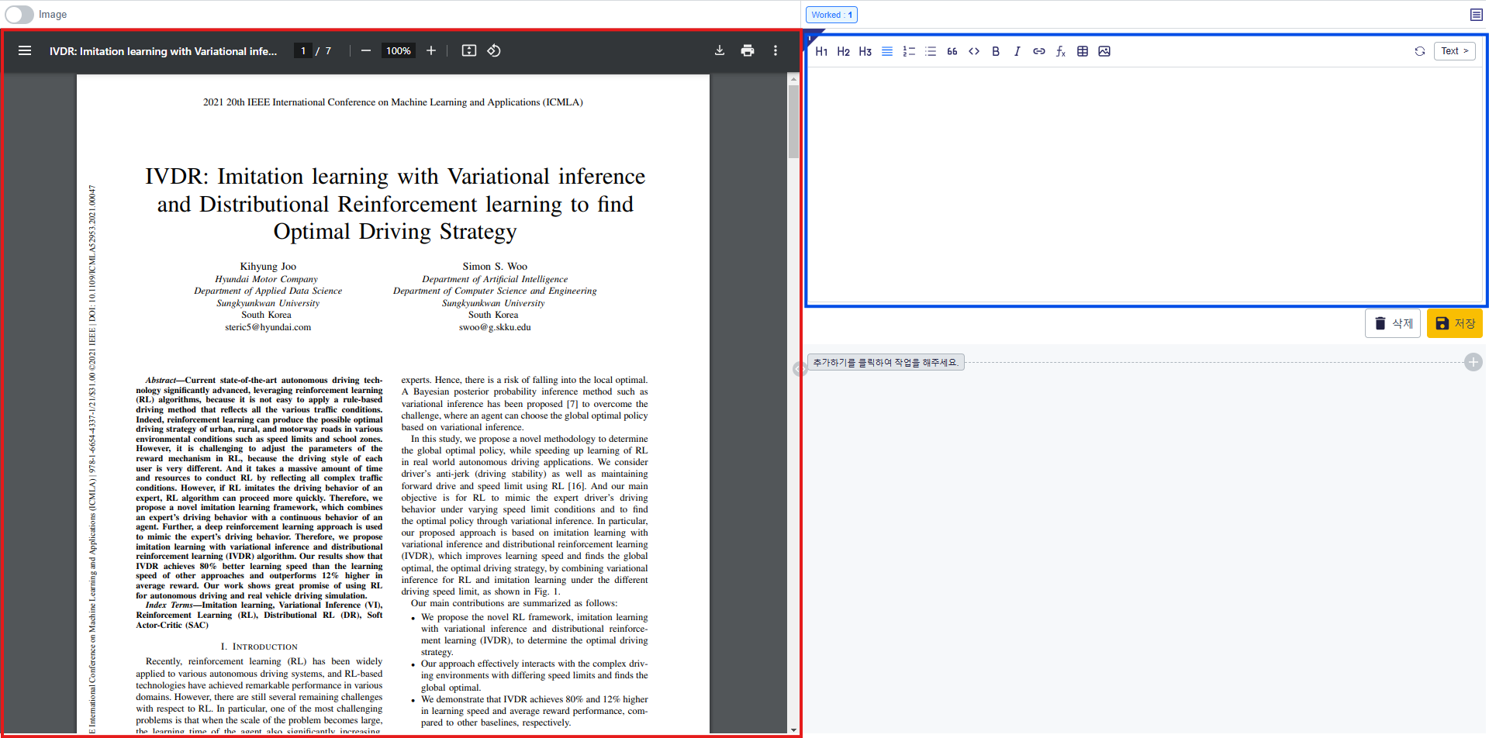The width and height of the screenshot is (1489, 738).
Task: Click author name Kihyung Joo
Action: click(268, 266)
